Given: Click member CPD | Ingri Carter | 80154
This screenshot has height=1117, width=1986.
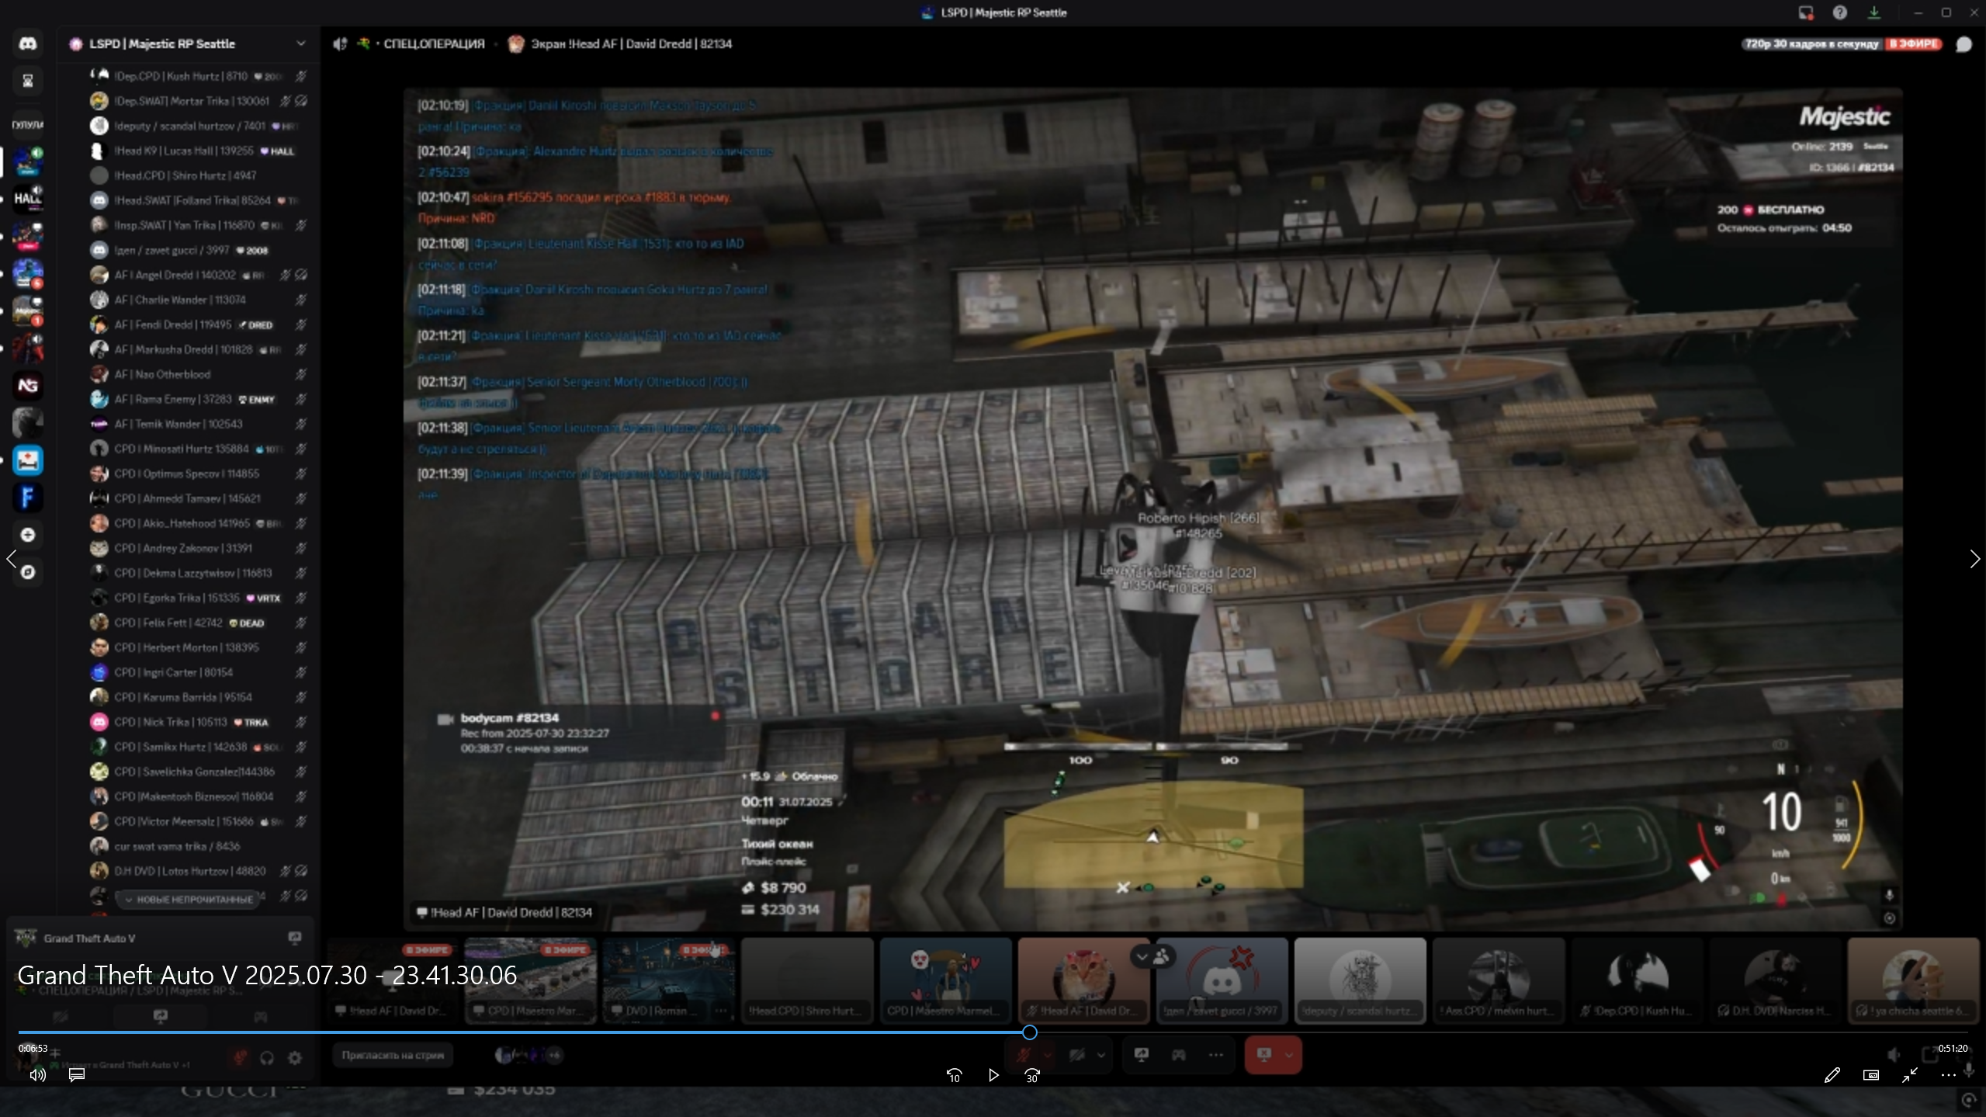Looking at the screenshot, I should [x=199, y=672].
